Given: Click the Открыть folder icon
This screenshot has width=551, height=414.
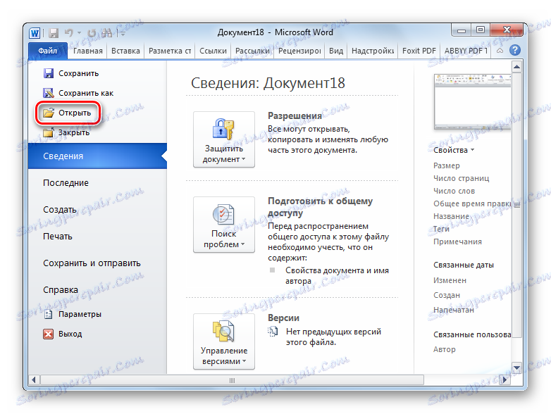Looking at the screenshot, I should (x=48, y=113).
